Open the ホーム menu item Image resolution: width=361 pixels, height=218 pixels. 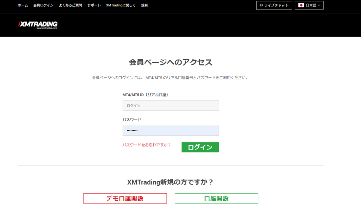tap(23, 5)
